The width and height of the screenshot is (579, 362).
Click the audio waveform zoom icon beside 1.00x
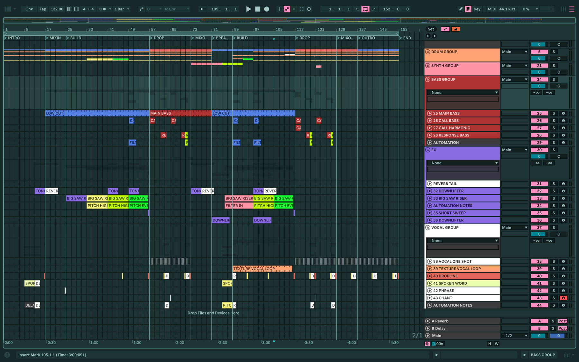point(427,344)
